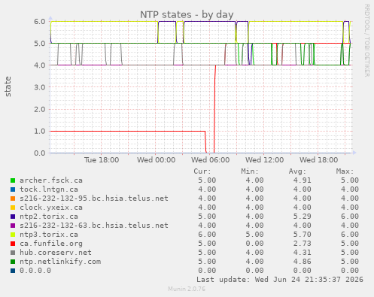
Task: Click the 0.0.0.0 navy legend swatch
Action: tap(13, 271)
